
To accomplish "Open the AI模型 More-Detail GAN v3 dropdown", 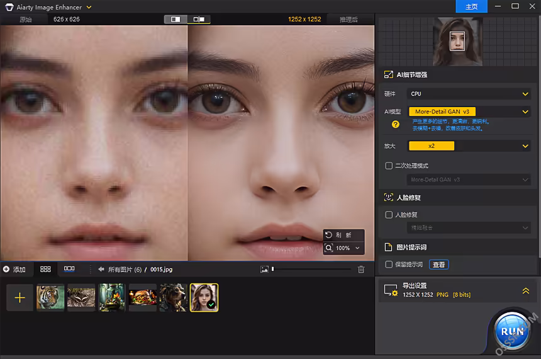I will click(469, 111).
